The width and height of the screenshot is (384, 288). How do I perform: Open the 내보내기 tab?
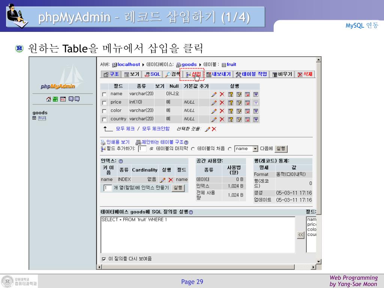219,74
